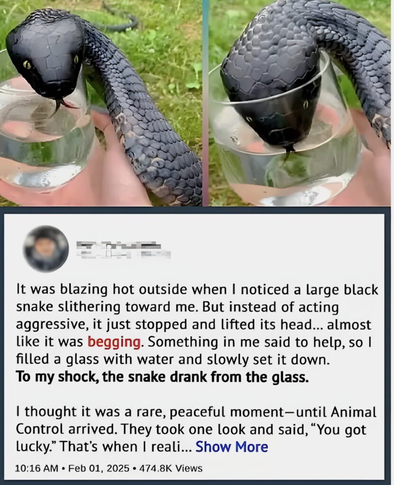The height and width of the screenshot is (485, 394).
Task: Open the right snake photo
Action: tap(299, 103)
